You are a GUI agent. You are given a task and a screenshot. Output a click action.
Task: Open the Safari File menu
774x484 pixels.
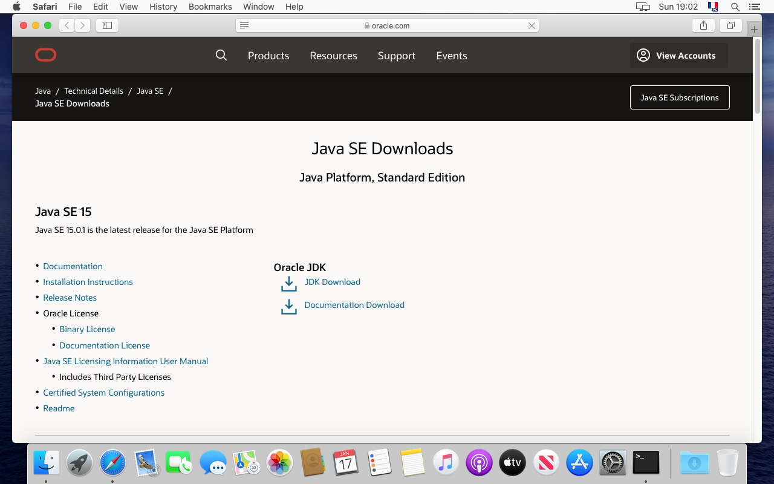click(75, 7)
